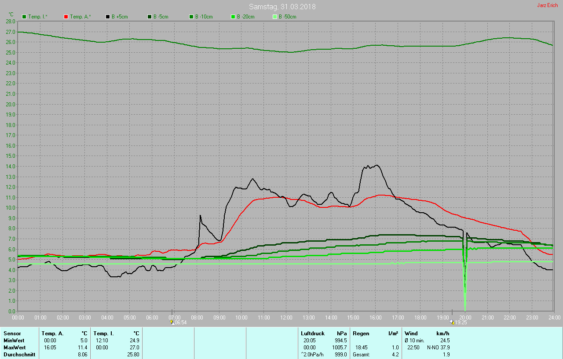Click the Jarz Erich label
Viewport: 563px width, 359px height.
(547, 5)
